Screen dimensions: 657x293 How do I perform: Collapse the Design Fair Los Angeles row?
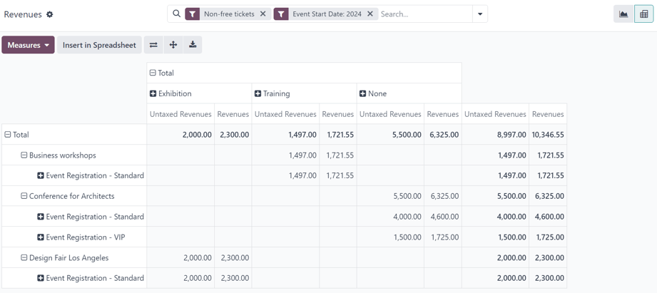click(24, 257)
